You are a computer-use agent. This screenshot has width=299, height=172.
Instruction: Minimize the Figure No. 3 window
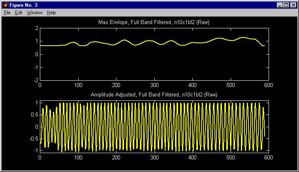click(x=280, y=5)
